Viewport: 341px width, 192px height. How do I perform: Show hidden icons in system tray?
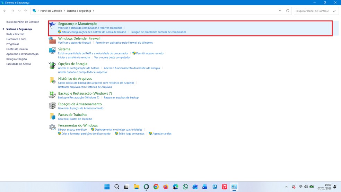pos(286,187)
